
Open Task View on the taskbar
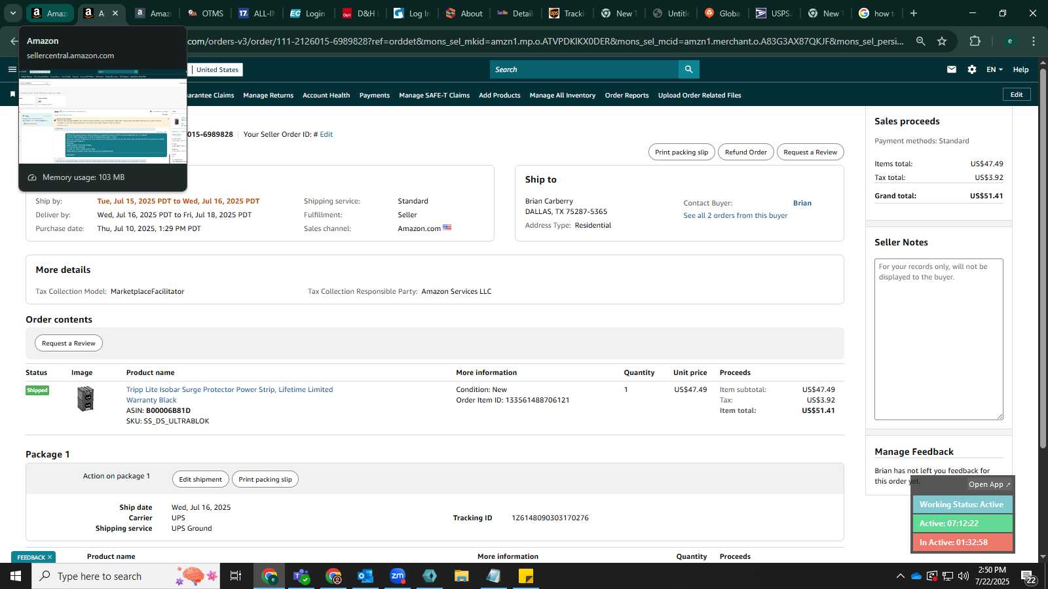(236, 576)
